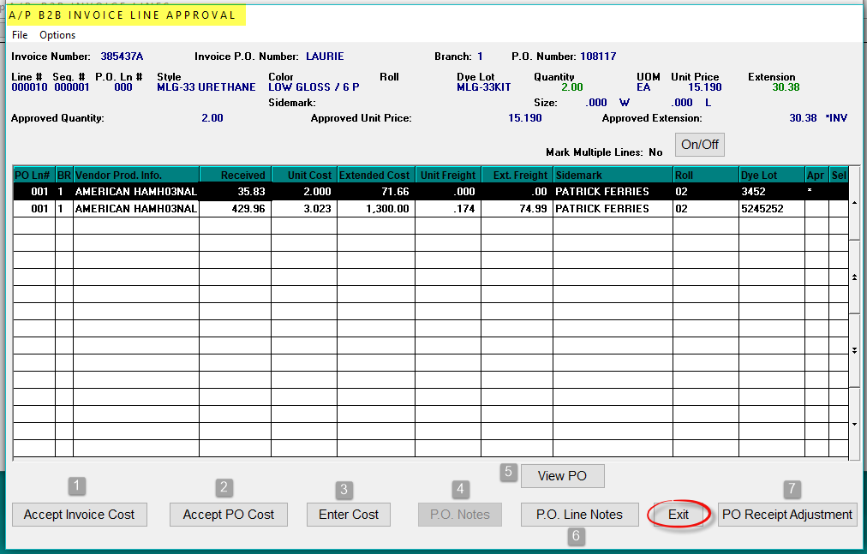The height and width of the screenshot is (554, 867).
Task: Click the single scroll-down arrow on the grid scrollbar
Action: click(853, 423)
